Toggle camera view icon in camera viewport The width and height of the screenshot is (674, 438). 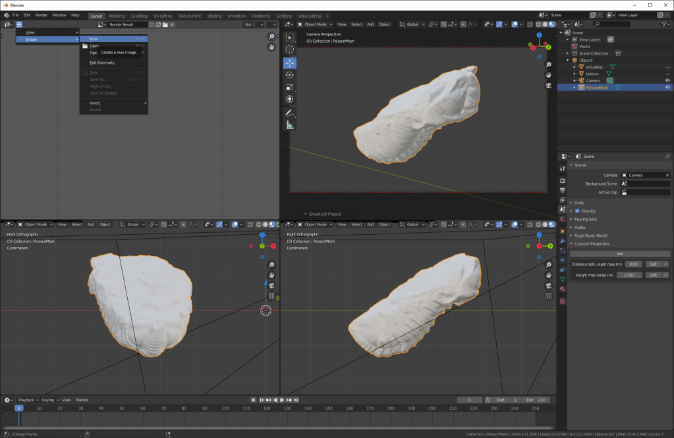point(548,85)
